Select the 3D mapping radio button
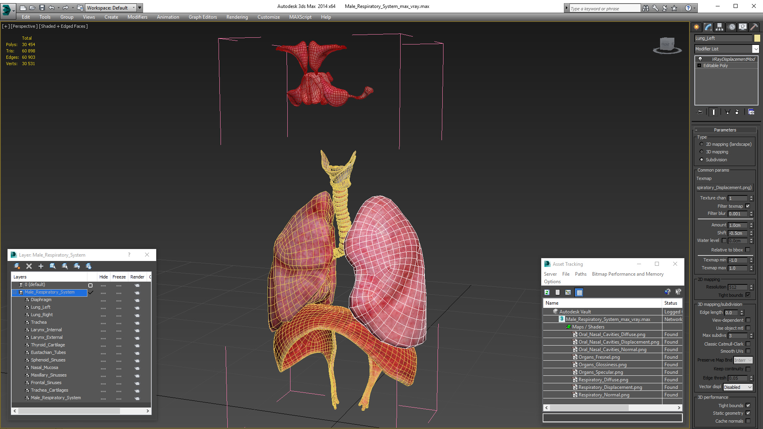 point(701,152)
